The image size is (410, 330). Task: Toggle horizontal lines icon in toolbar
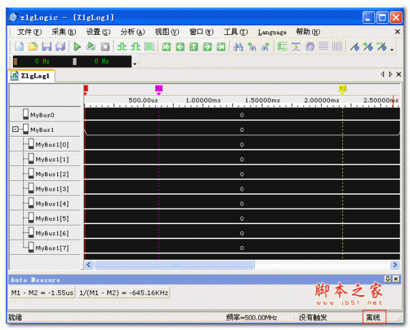point(323,47)
